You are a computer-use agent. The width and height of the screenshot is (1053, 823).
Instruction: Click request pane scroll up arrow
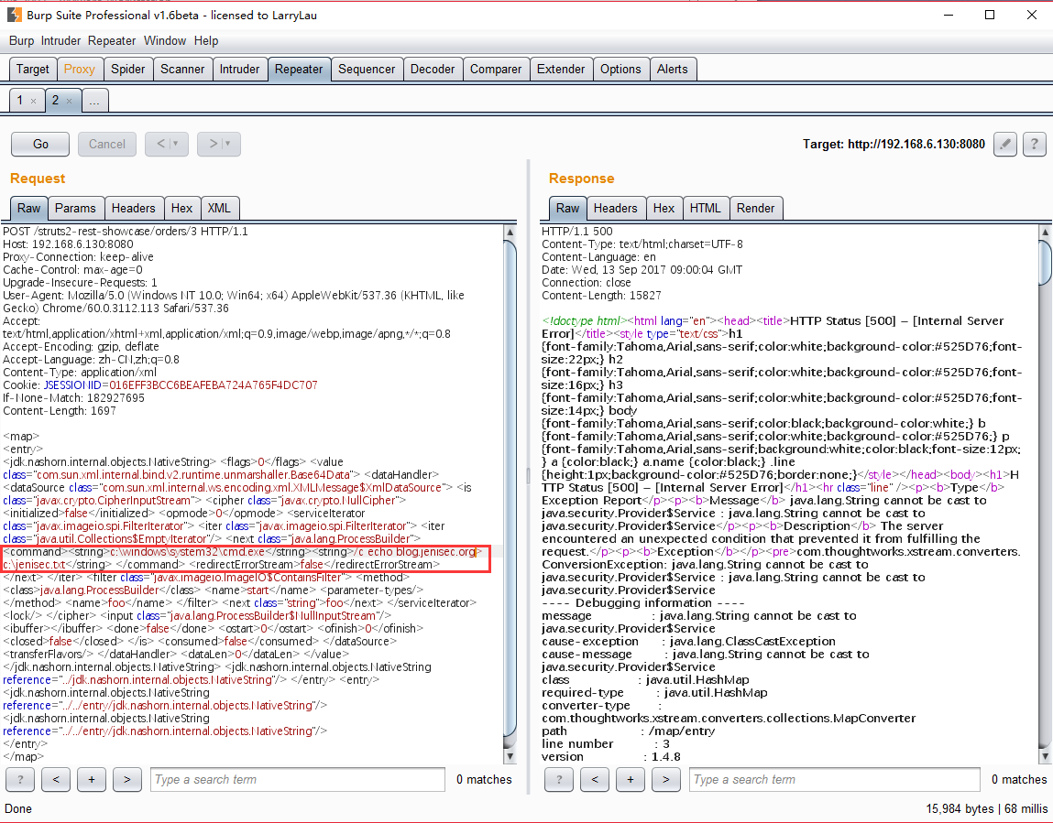[510, 233]
